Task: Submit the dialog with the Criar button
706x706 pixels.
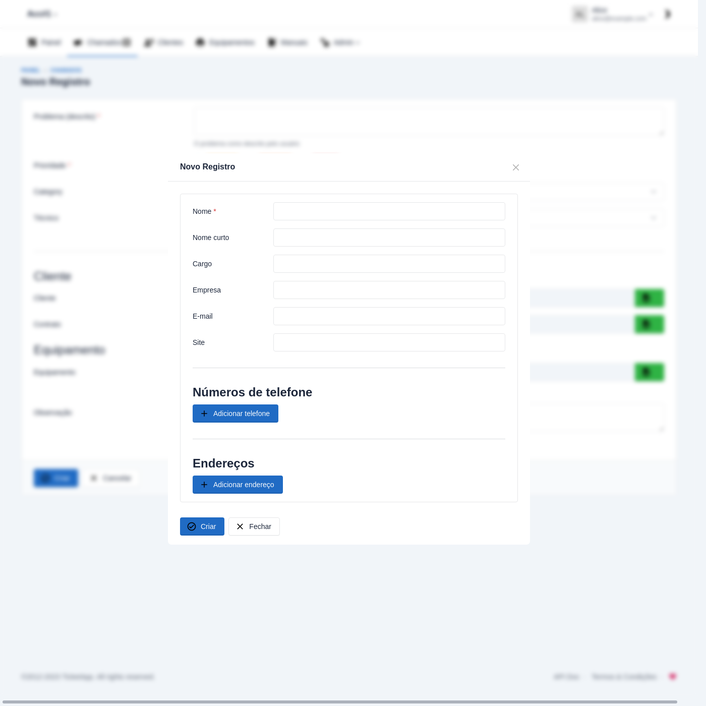Action: 202,526
